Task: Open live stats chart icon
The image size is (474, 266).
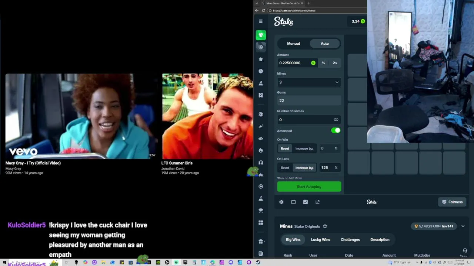Action: 306,202
